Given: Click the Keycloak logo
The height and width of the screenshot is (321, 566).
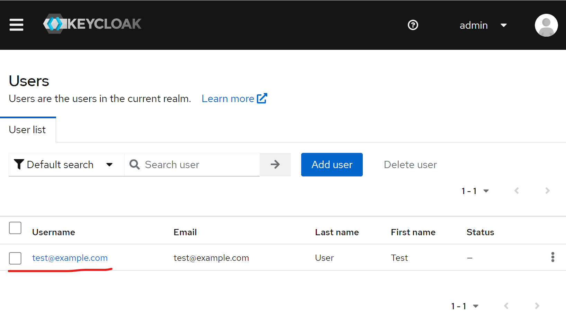Looking at the screenshot, I should click(92, 24).
